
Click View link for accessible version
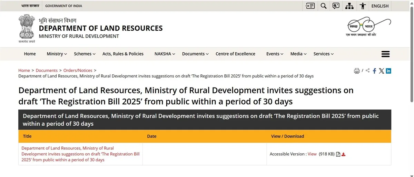pyautogui.click(x=312, y=154)
